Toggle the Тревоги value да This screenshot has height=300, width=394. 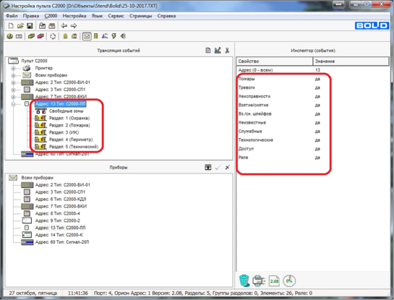(x=317, y=87)
